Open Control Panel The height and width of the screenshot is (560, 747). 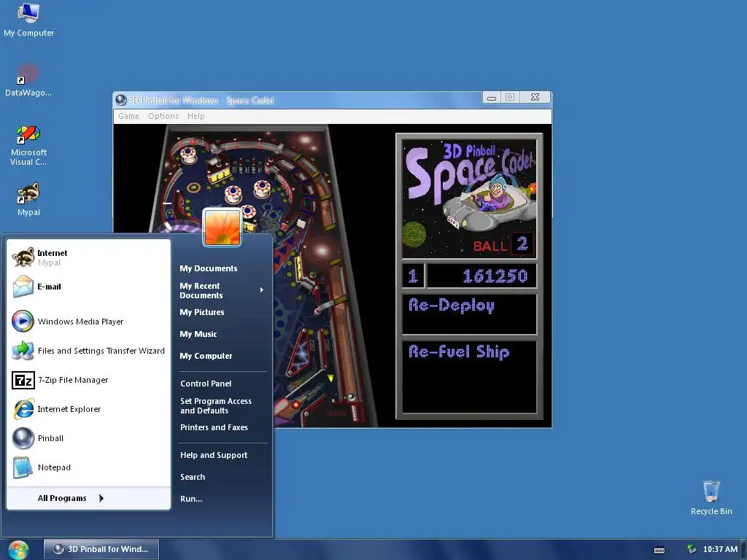click(206, 384)
